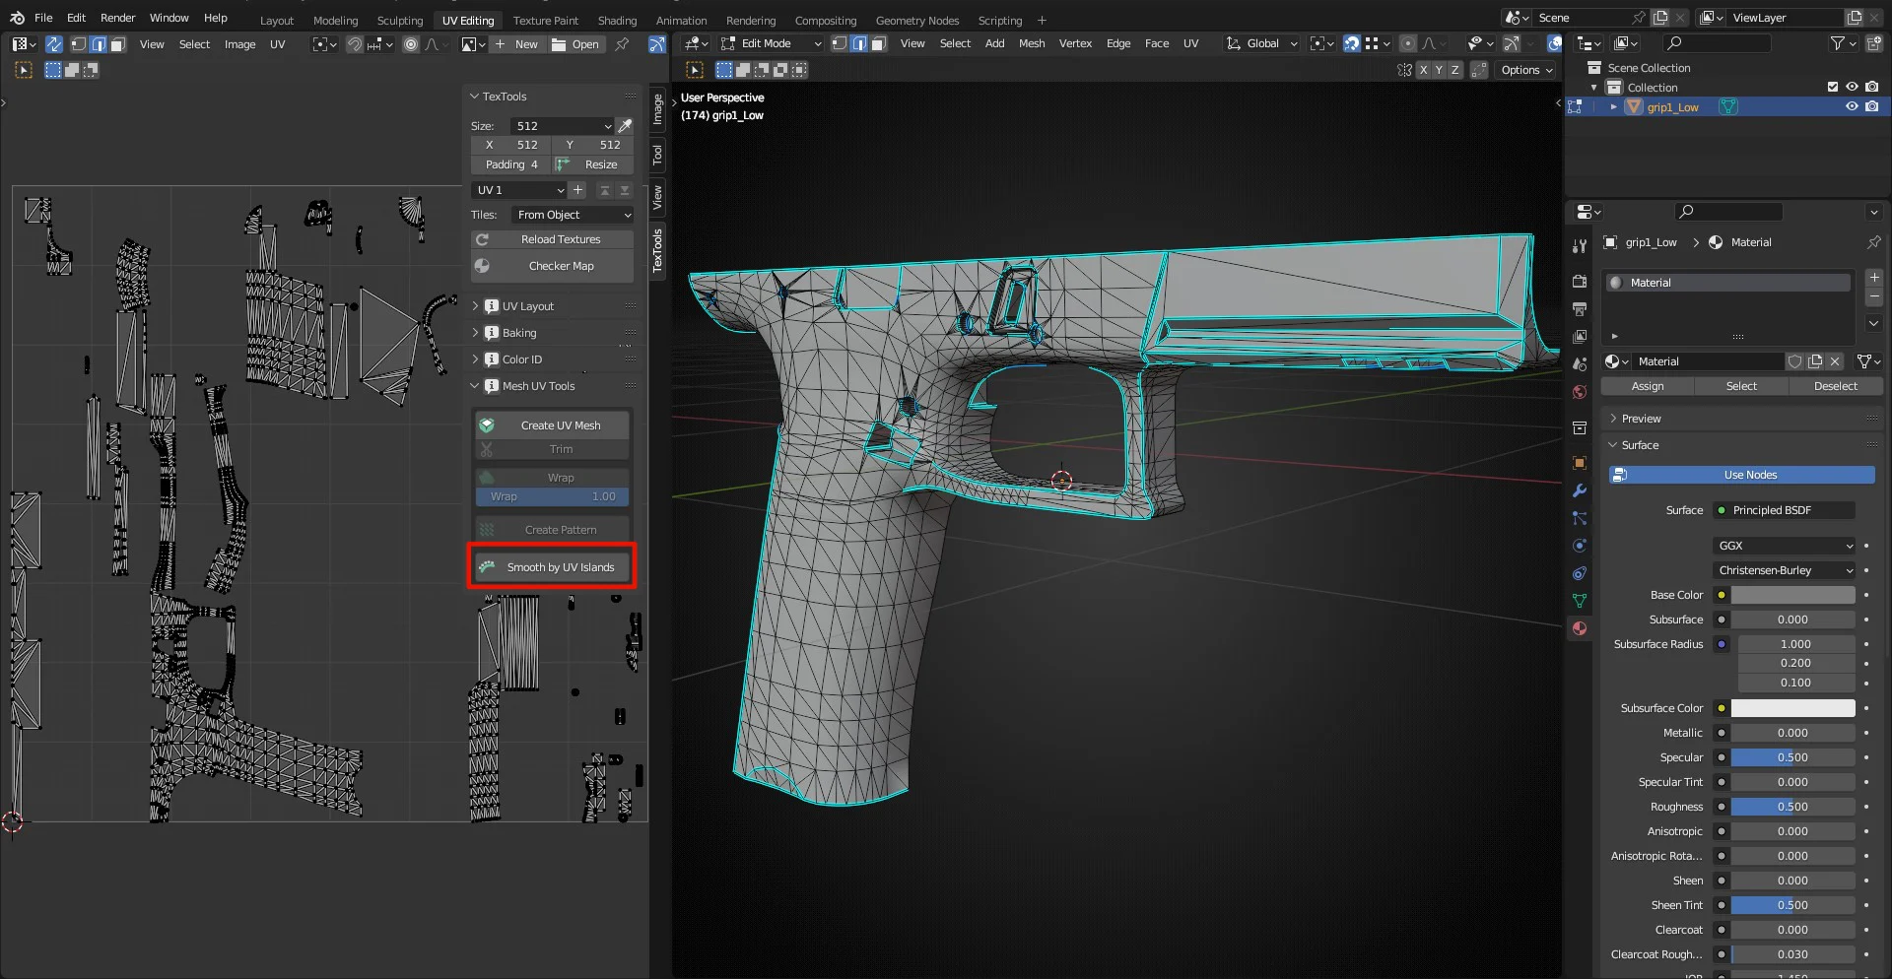The image size is (1892, 979).
Task: Click the fake user shield icon
Action: [1795, 361]
